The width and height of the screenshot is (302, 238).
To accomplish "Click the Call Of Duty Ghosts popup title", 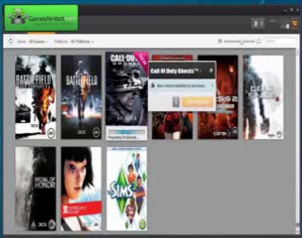I will tap(174, 71).
